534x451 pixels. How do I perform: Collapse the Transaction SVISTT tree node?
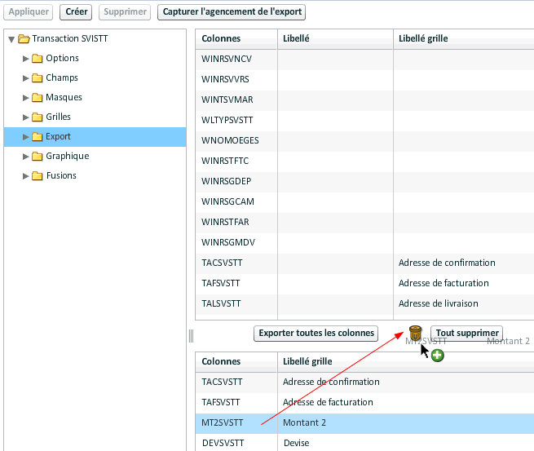[11, 39]
